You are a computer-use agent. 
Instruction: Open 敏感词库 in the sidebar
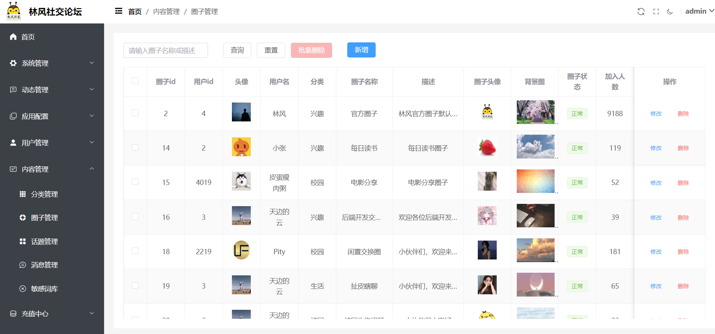pos(44,289)
